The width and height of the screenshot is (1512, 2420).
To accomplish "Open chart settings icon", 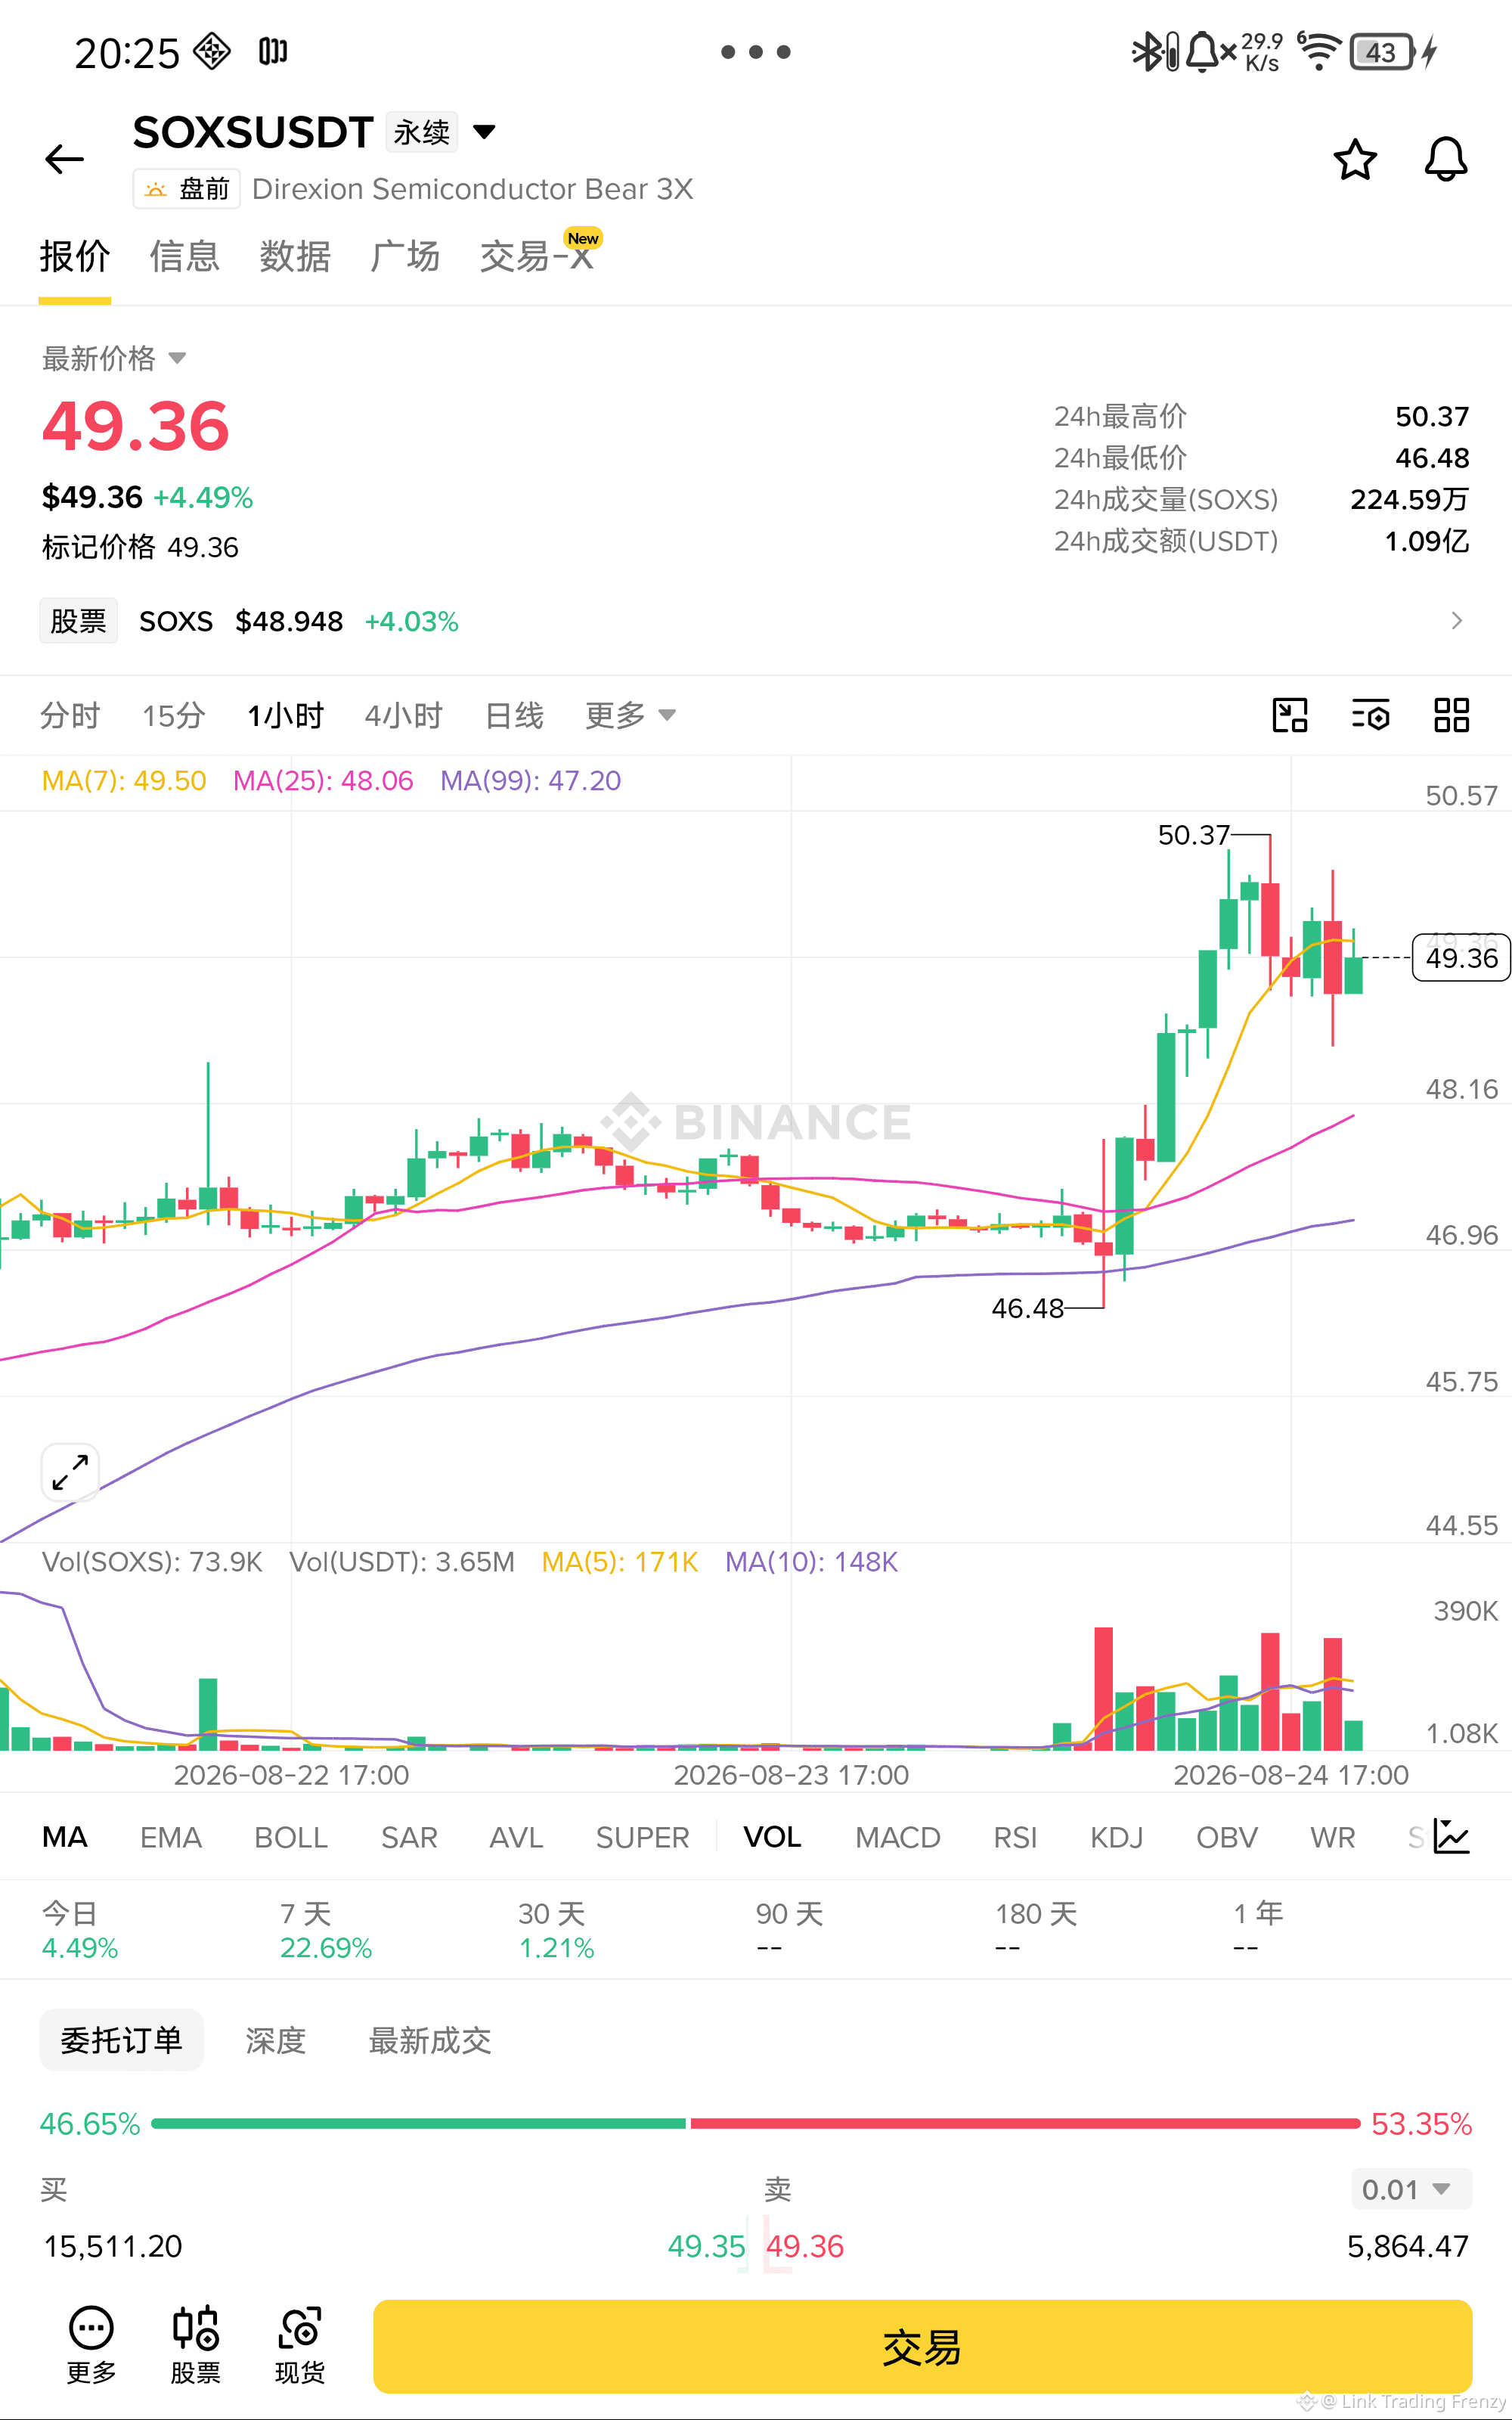I will pyautogui.click(x=1370, y=715).
